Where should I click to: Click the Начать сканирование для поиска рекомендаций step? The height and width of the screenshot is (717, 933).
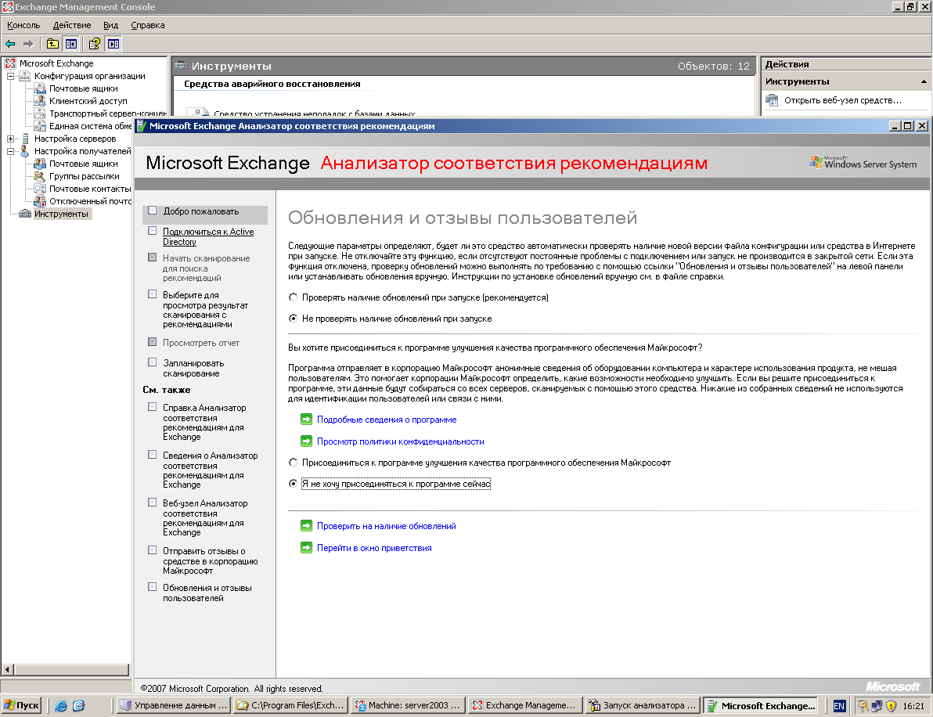(206, 268)
